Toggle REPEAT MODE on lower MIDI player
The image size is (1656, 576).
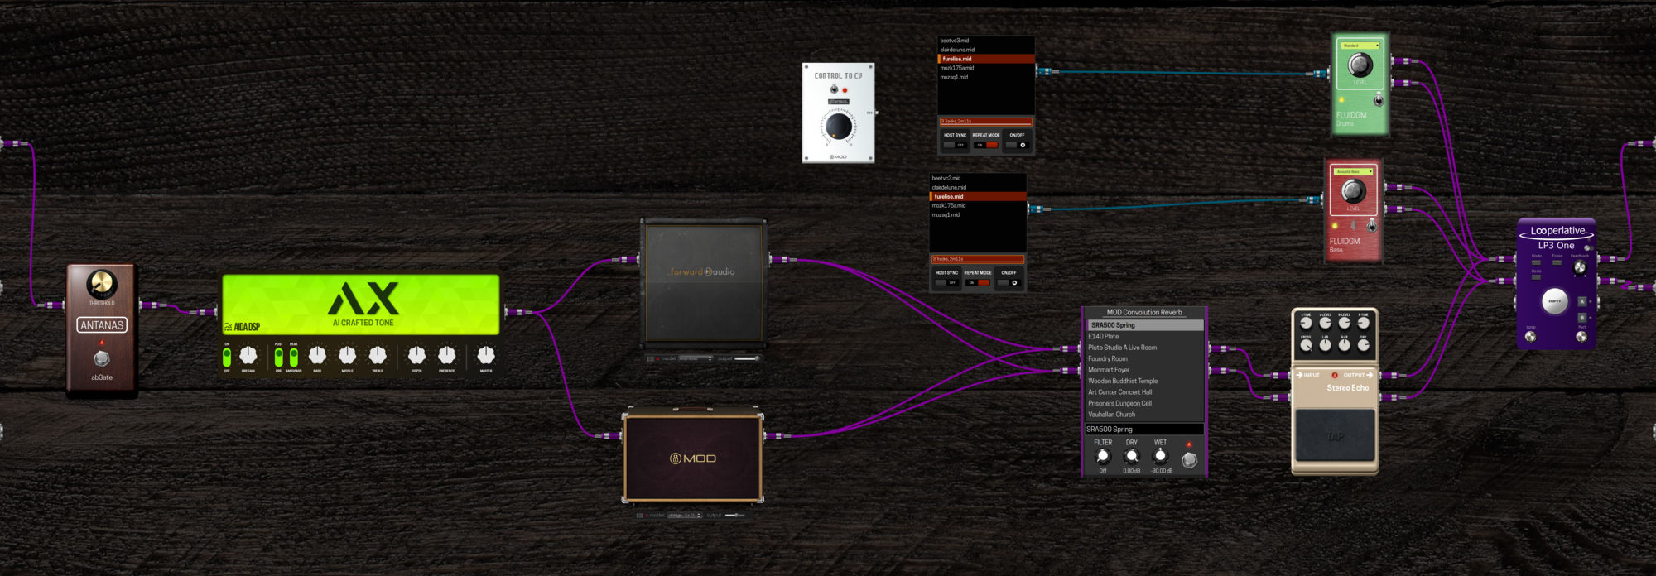pos(977,282)
